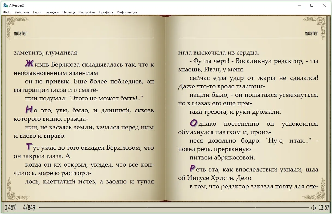Click the 0,45% progress indicator

tap(10, 208)
